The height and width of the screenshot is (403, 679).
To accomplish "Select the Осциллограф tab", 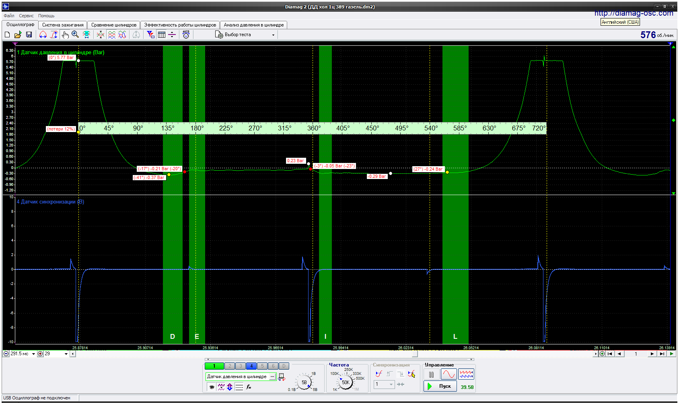I will [20, 24].
